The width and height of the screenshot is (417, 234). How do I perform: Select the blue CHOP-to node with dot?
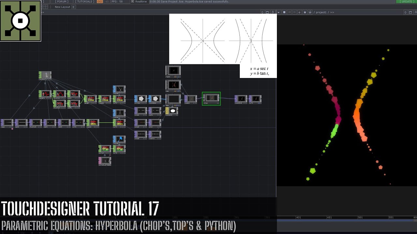point(119,139)
